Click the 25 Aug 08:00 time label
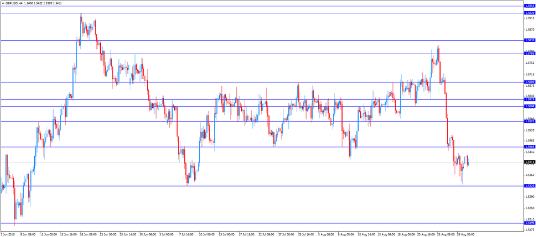This screenshot has width=536, height=237. point(446,235)
